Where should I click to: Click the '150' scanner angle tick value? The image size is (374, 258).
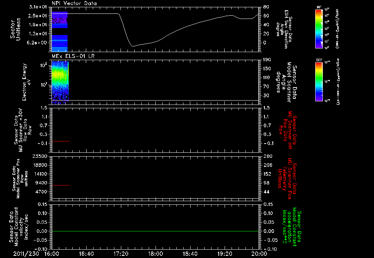(267, 69)
